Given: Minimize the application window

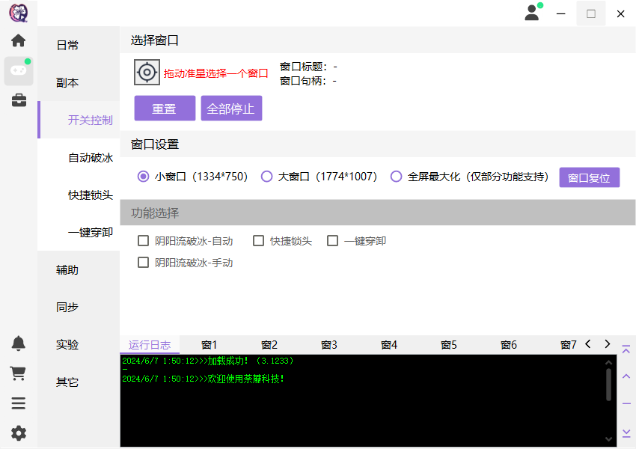Looking at the screenshot, I should click(x=561, y=13).
